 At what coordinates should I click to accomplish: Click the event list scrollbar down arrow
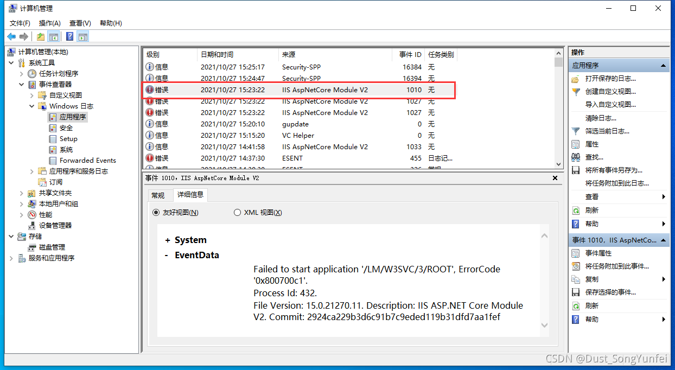click(x=558, y=164)
